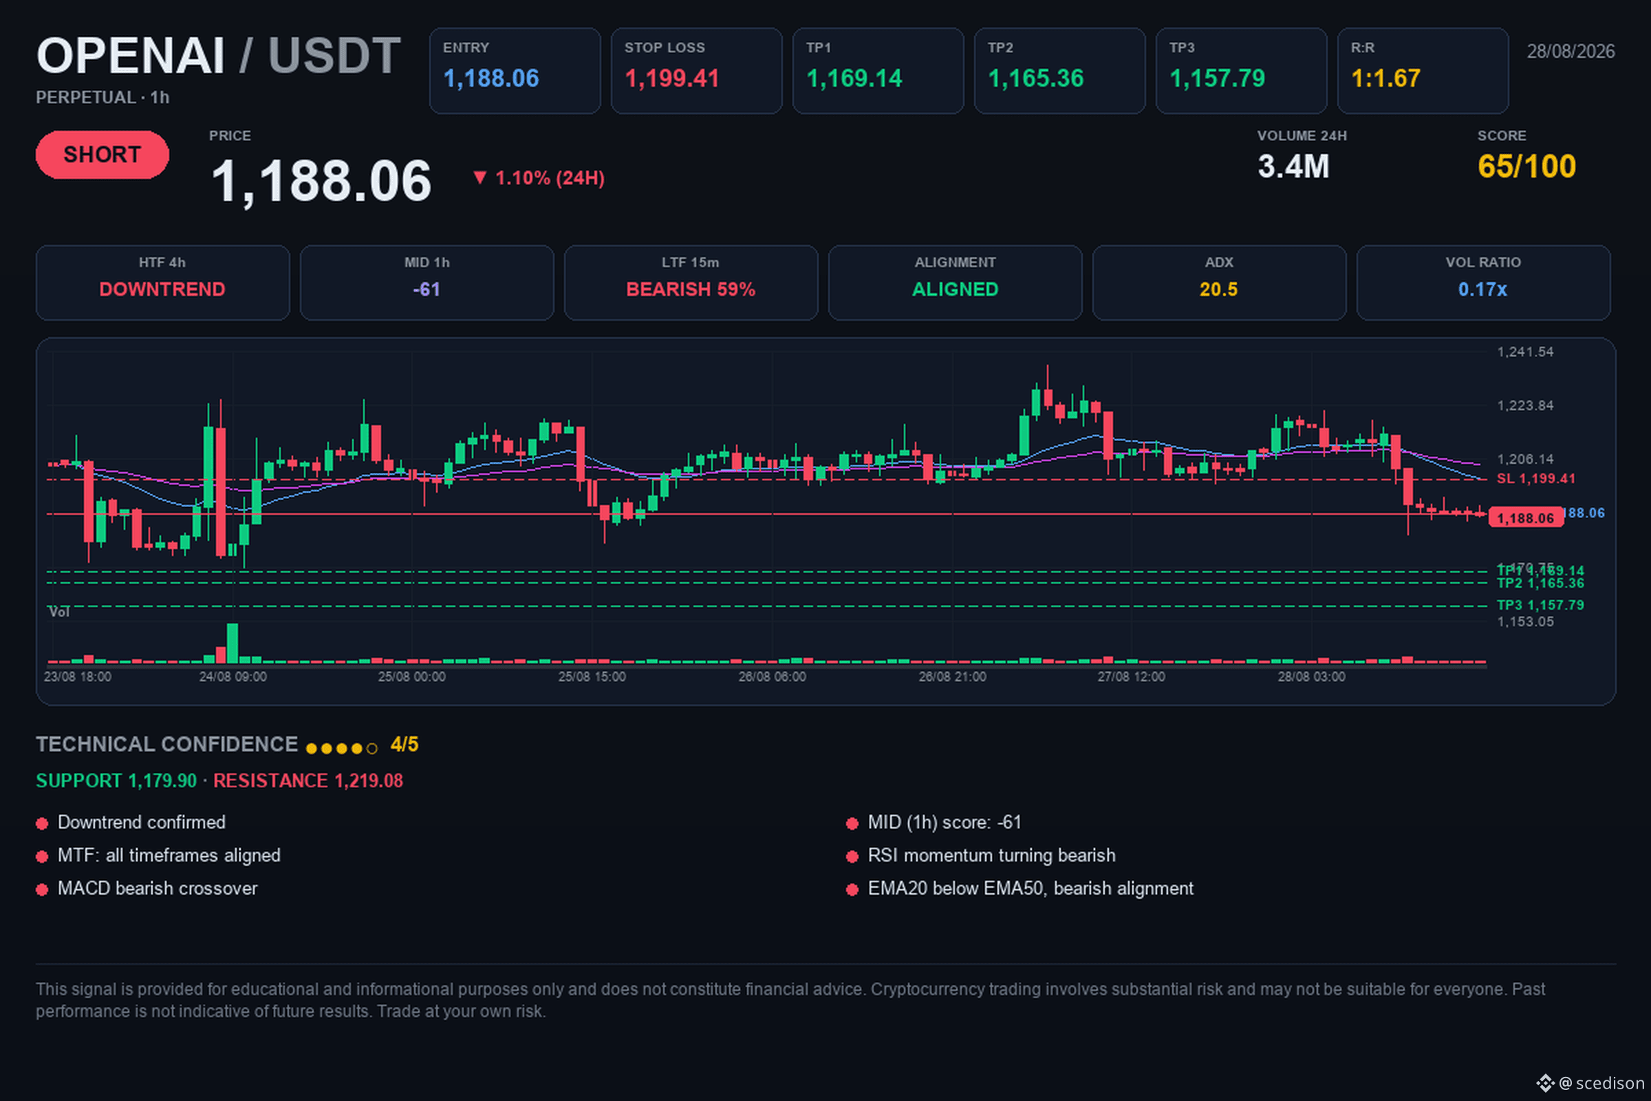The width and height of the screenshot is (1651, 1101).
Task: Click the 'TP2 1,165.36' chart label
Action: click(1540, 584)
